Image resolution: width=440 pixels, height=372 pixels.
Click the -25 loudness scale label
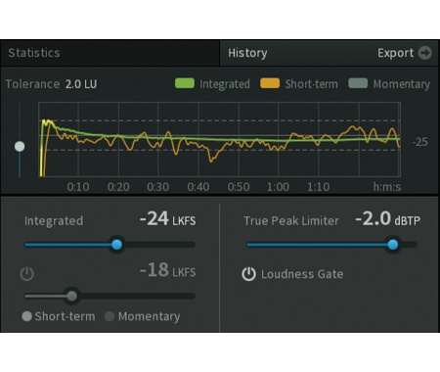(x=419, y=142)
